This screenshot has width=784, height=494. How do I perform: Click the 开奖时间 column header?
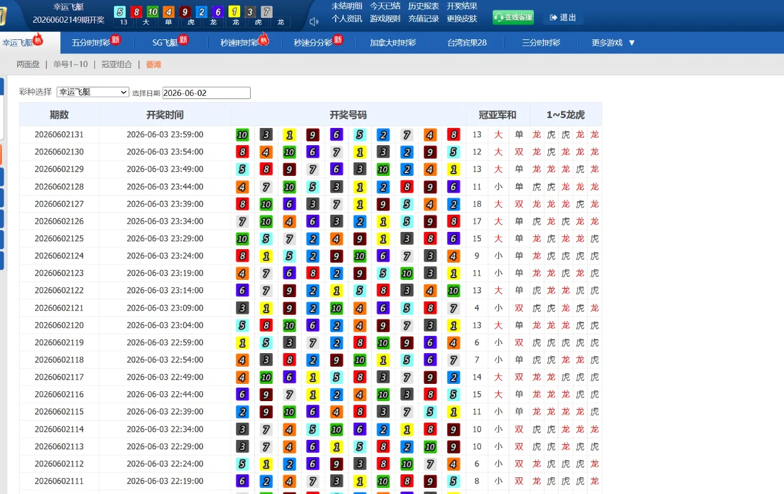click(x=165, y=114)
